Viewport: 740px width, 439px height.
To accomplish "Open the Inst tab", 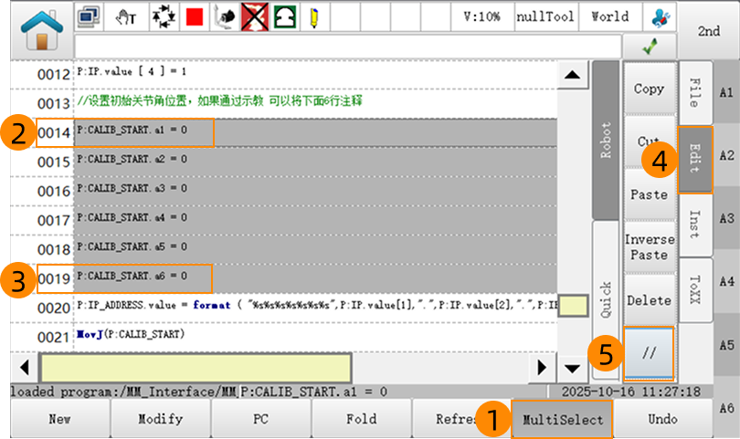I will point(695,225).
